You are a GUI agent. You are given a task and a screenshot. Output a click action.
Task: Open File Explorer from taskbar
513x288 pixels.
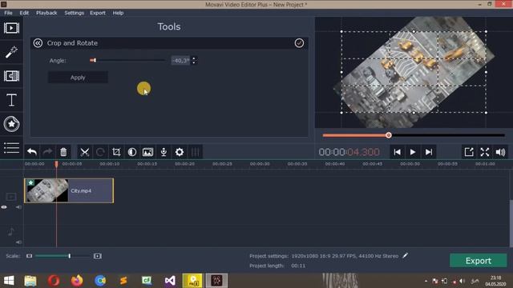tap(30, 281)
